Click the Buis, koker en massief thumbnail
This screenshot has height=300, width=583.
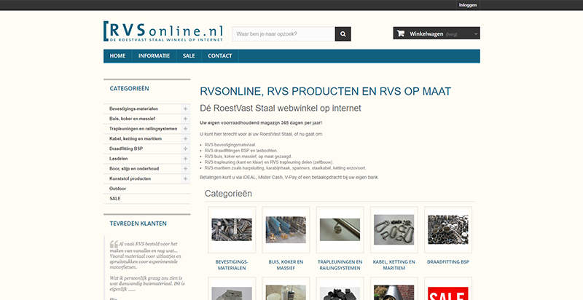coord(286,230)
